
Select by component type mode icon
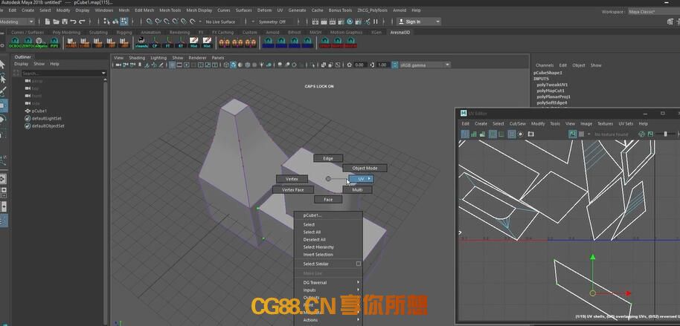[x=124, y=22]
